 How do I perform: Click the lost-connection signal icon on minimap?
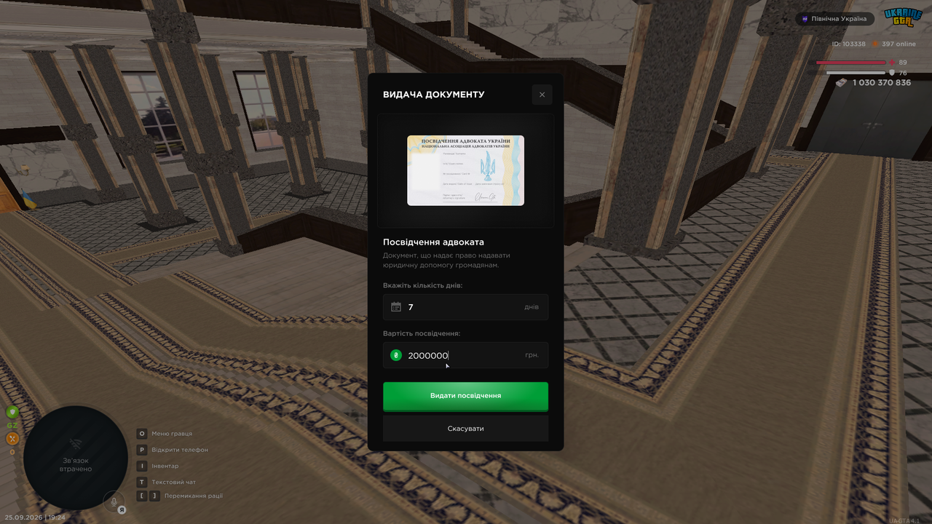75,444
